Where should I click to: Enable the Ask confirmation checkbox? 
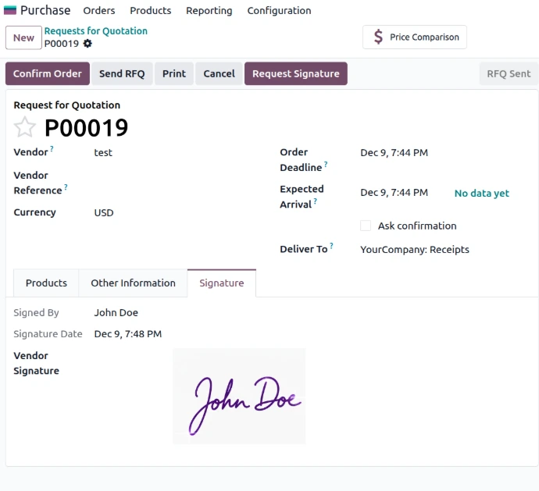tap(366, 226)
